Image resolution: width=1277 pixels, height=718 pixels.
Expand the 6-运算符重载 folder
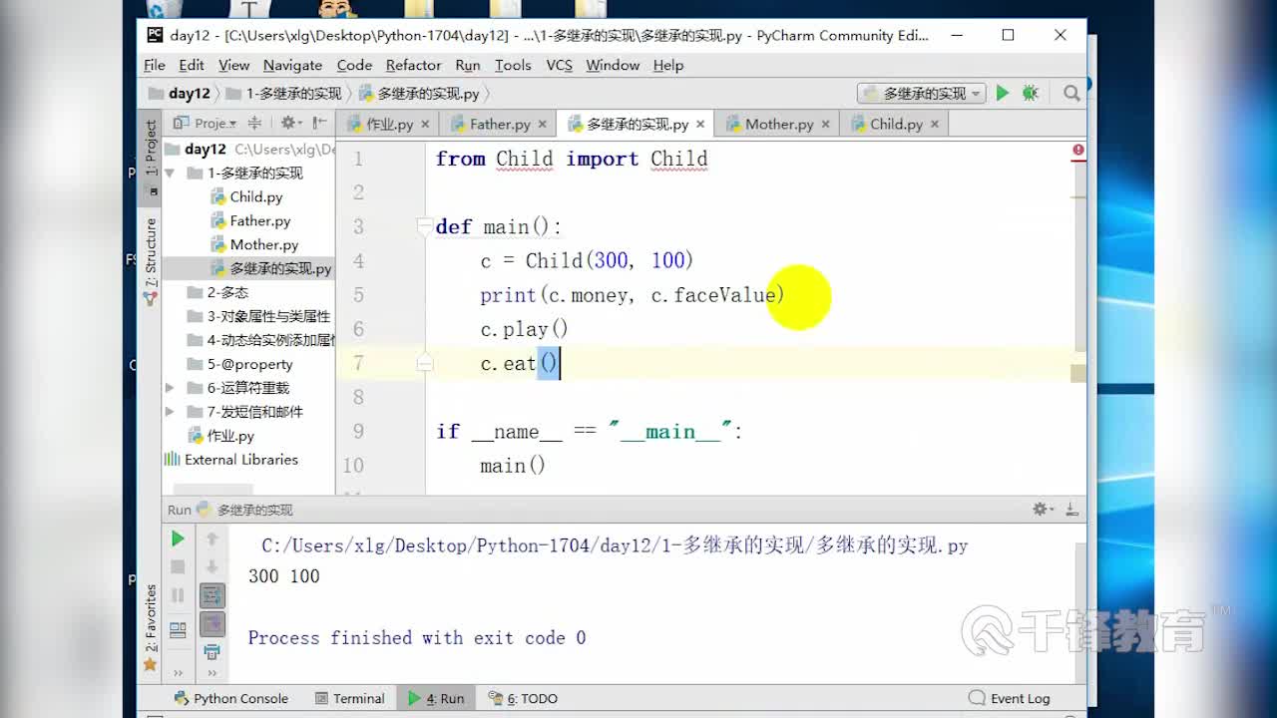point(171,387)
